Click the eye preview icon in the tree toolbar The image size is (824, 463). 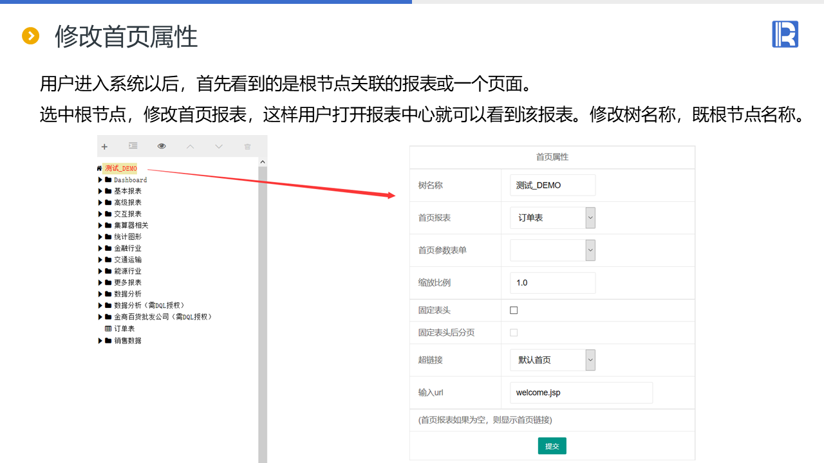(162, 147)
